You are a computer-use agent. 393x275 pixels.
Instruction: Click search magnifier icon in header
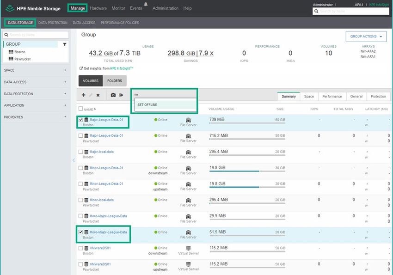pos(316,11)
